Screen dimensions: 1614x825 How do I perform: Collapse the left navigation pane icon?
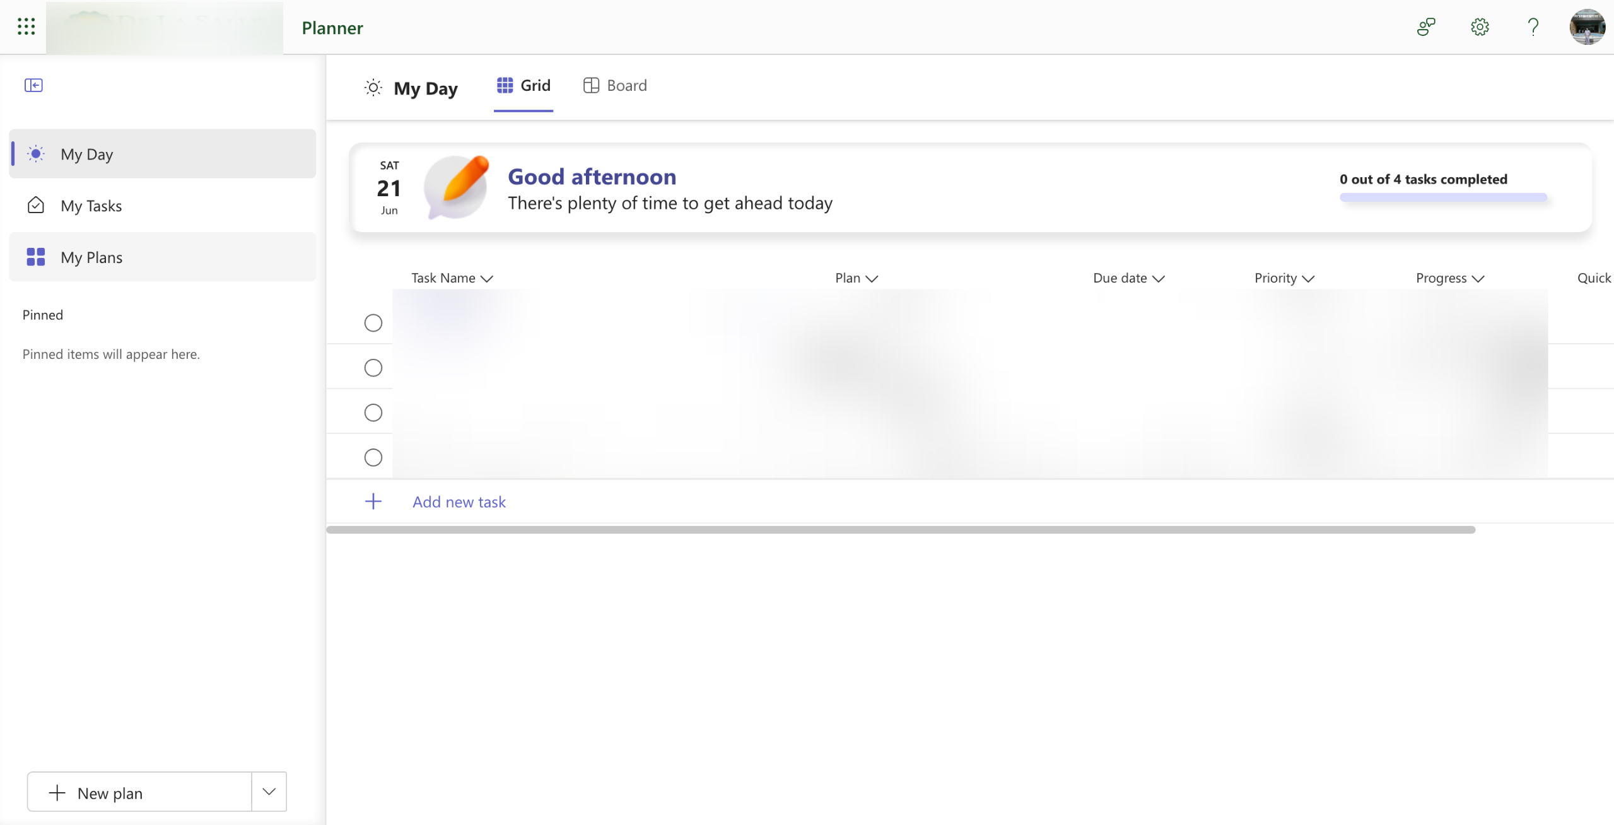(x=33, y=85)
